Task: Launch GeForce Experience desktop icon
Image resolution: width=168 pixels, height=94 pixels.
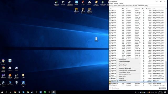Action: pyautogui.click(x=17, y=77)
